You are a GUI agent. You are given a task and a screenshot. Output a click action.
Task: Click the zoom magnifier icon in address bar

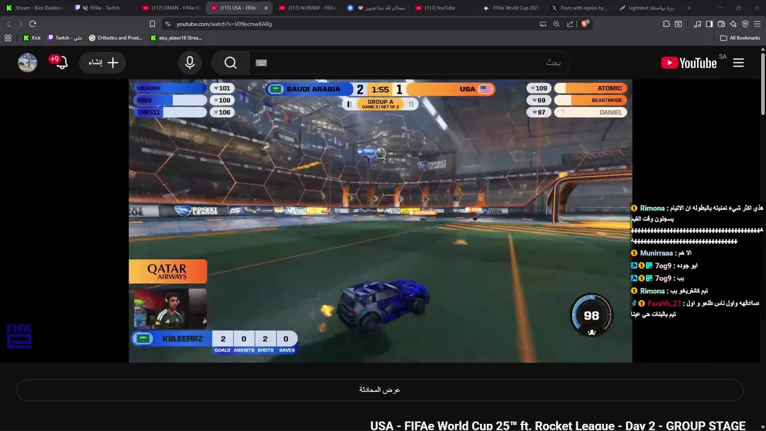(x=557, y=24)
